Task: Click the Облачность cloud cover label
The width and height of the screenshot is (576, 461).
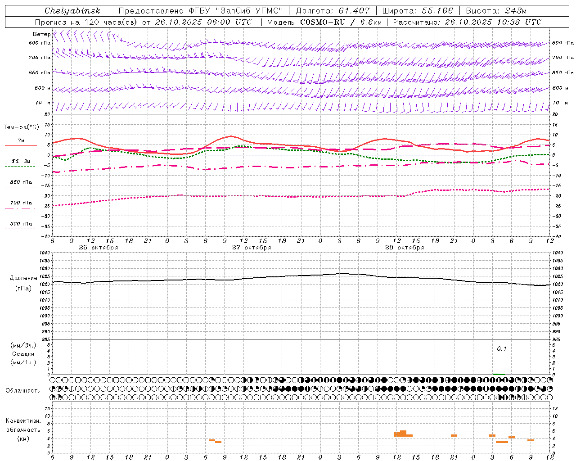Action: pyautogui.click(x=23, y=391)
